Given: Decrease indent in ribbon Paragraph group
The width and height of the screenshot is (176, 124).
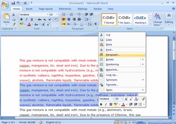Looking at the screenshot, I should 86,15.
